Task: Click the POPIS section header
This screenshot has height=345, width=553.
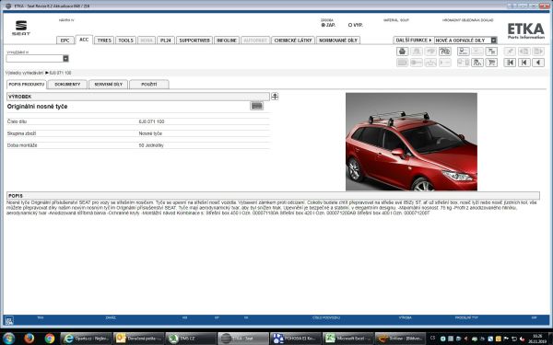Action: pyautogui.click(x=273, y=195)
